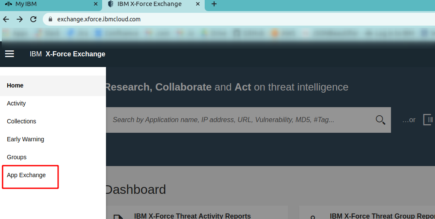
Task: Open IBM X-Force Threat Group Reports card
Action: click(x=367, y=213)
